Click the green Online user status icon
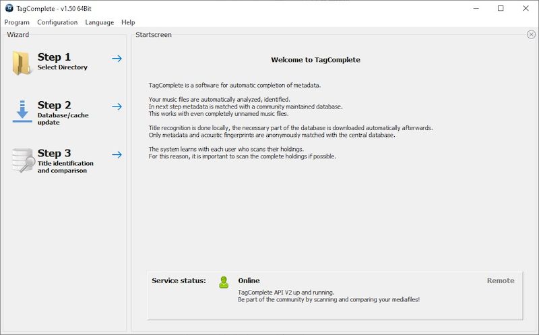Viewport: 539px width, 335px height. (x=224, y=282)
